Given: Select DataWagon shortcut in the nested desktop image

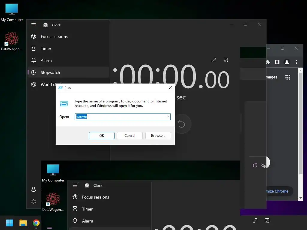Looking at the screenshot, I should click(53, 202).
